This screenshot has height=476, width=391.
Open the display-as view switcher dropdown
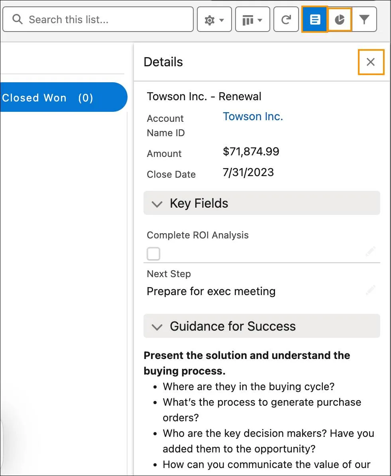pyautogui.click(x=252, y=20)
